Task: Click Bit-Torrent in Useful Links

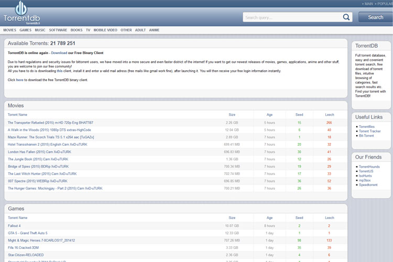Action: coord(366,136)
